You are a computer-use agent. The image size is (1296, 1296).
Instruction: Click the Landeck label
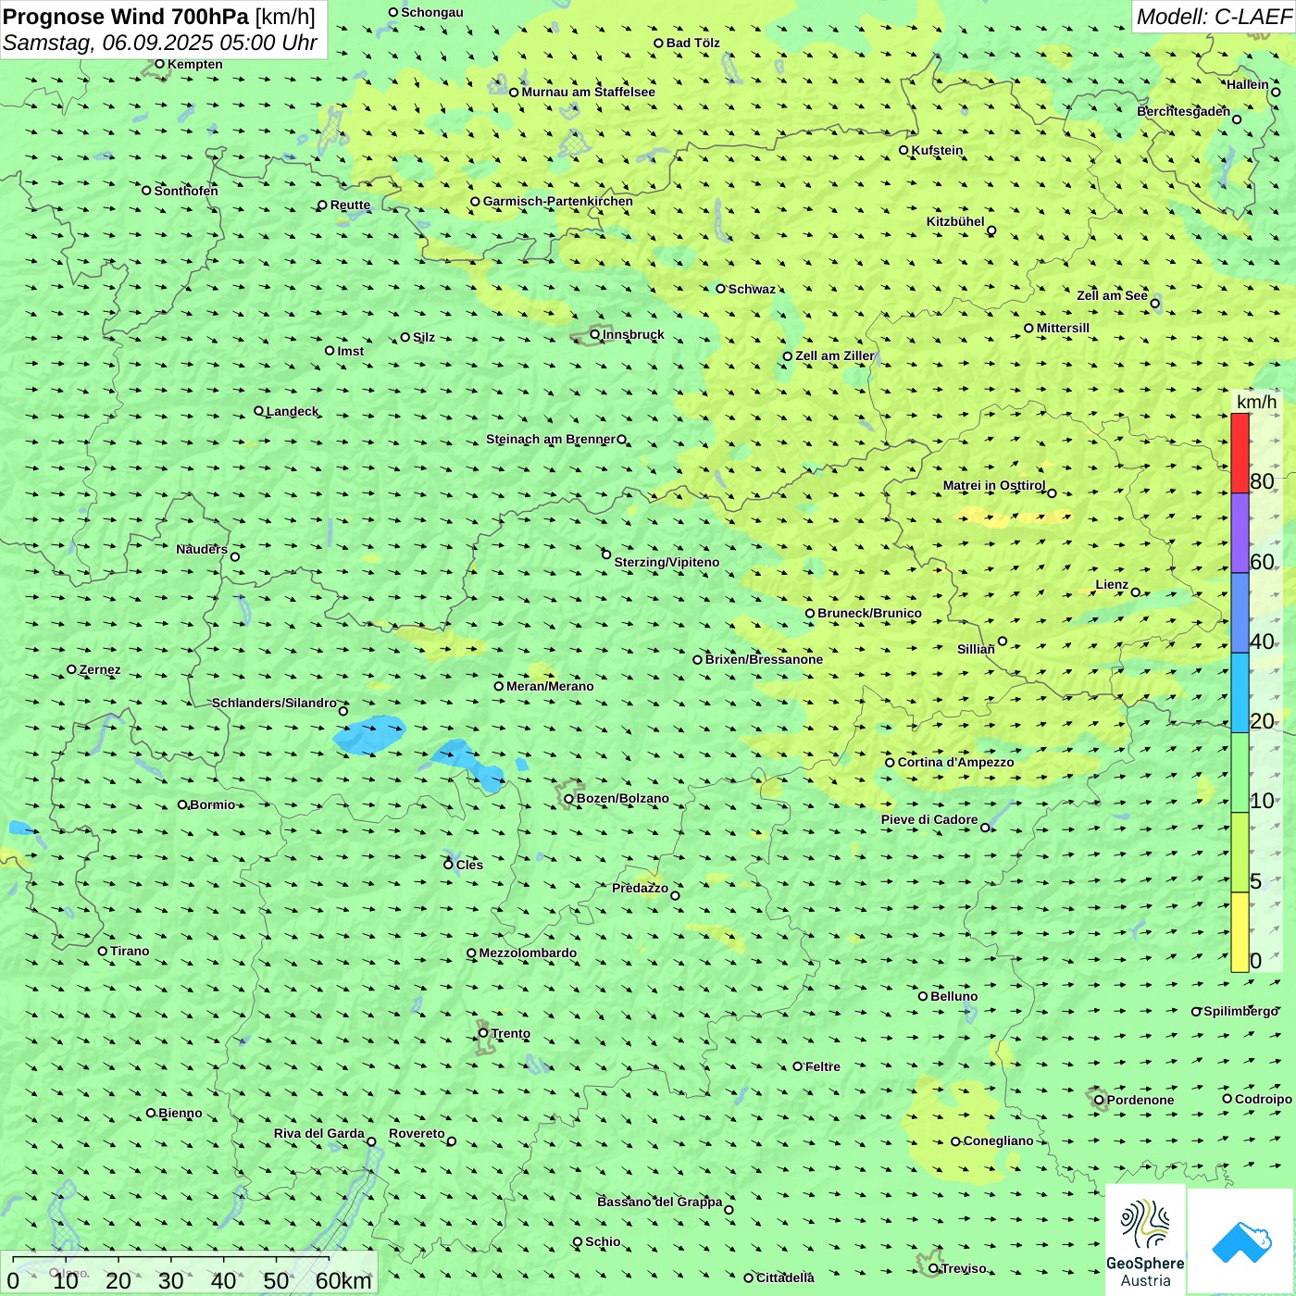pyautogui.click(x=293, y=411)
